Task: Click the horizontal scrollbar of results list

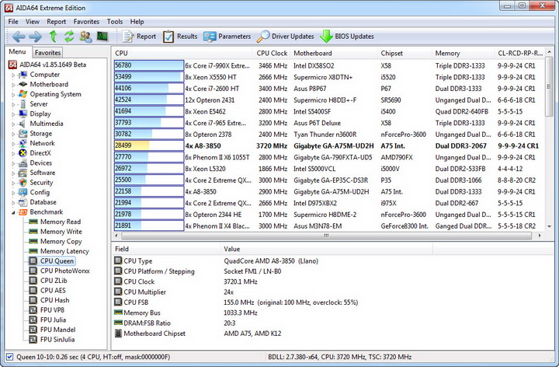Action: (326, 236)
